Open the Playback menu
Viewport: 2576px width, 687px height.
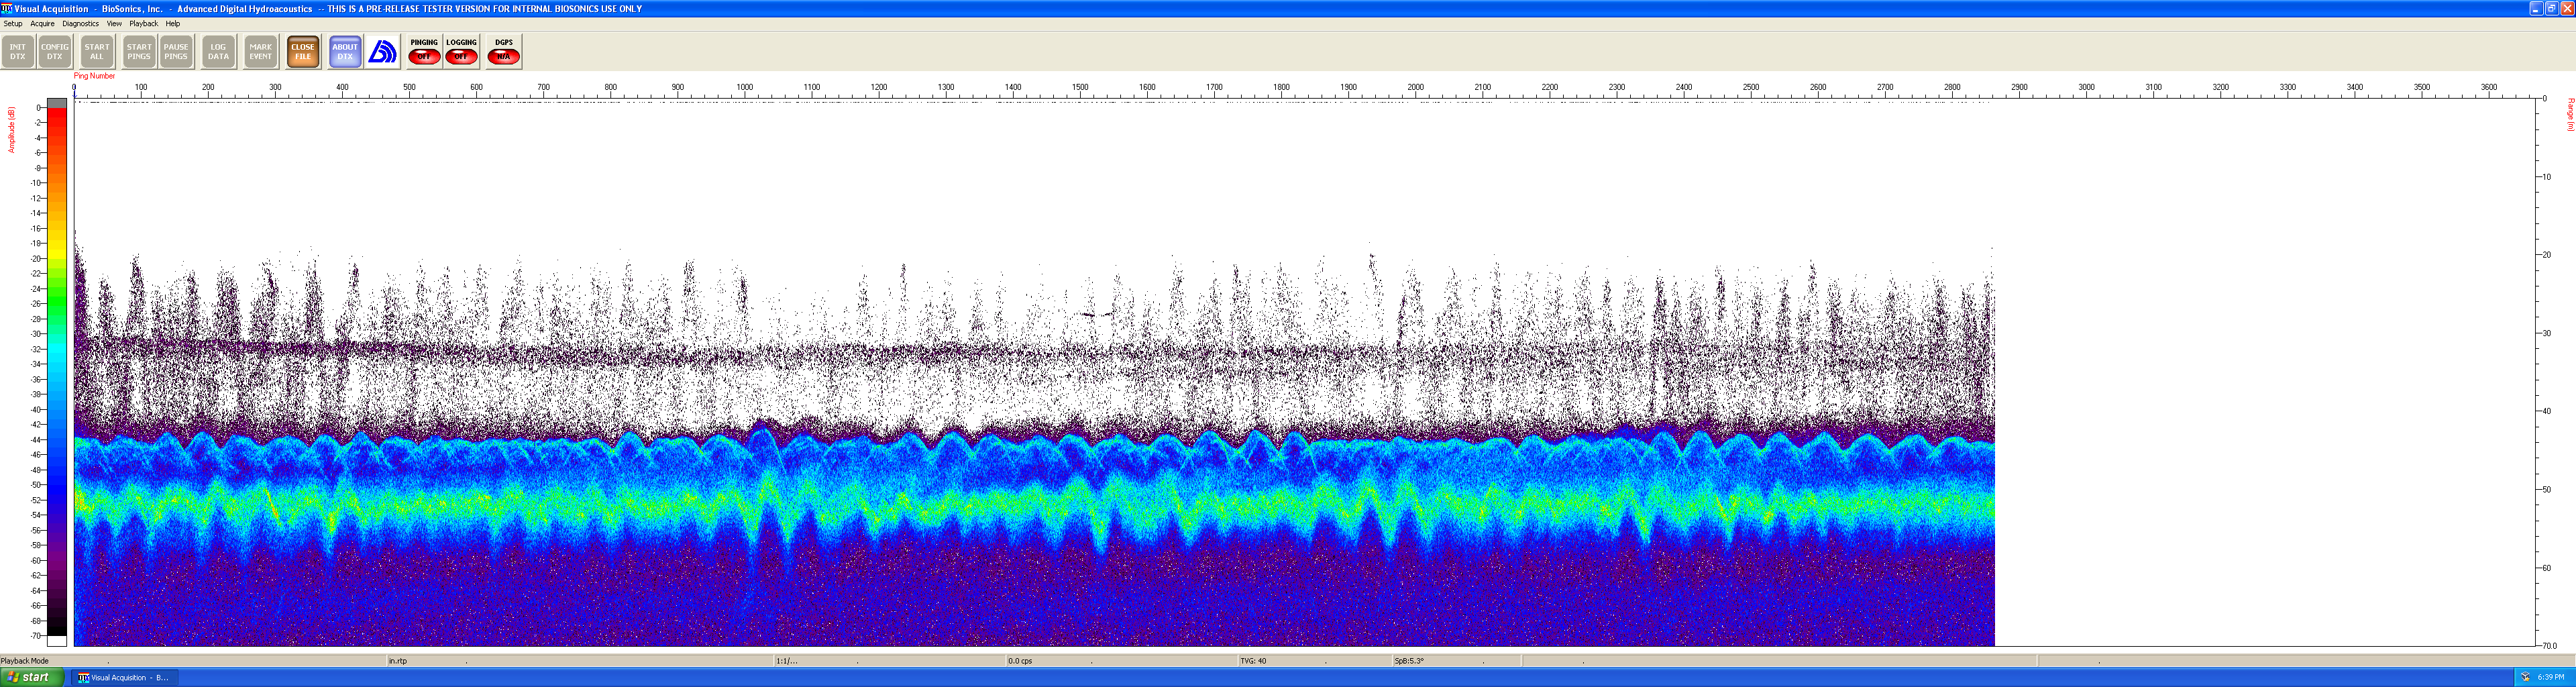click(144, 23)
